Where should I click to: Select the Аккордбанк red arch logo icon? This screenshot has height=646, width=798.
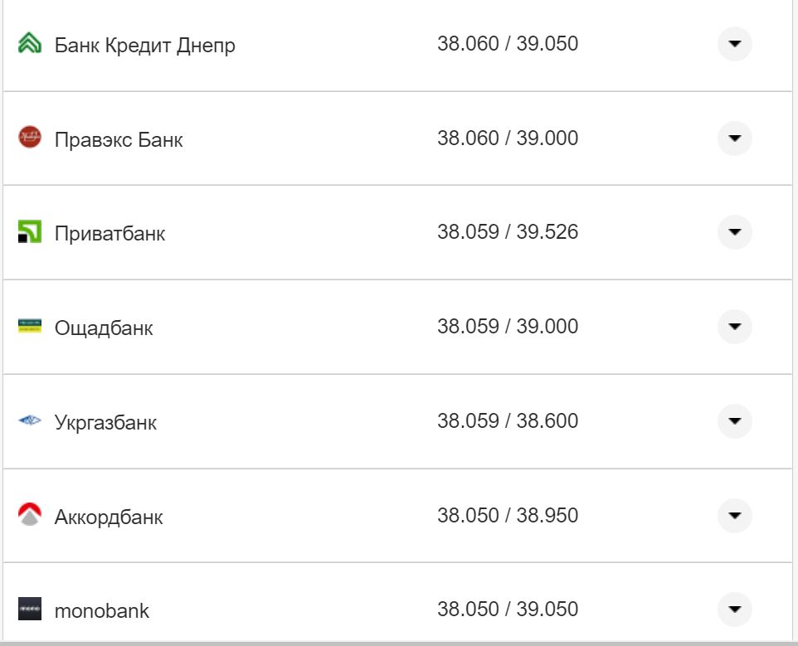click(x=31, y=515)
